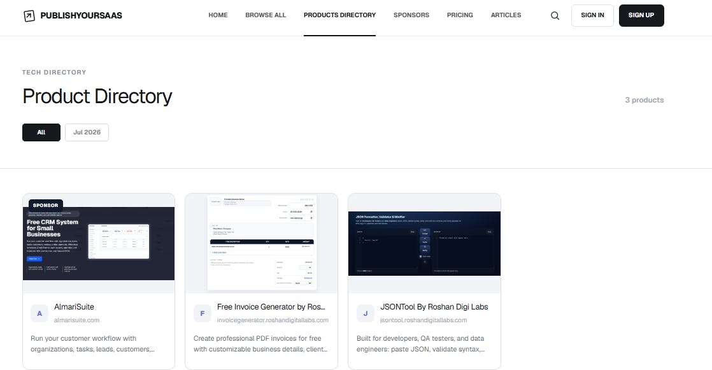Open the PRICING nav item

click(x=460, y=15)
